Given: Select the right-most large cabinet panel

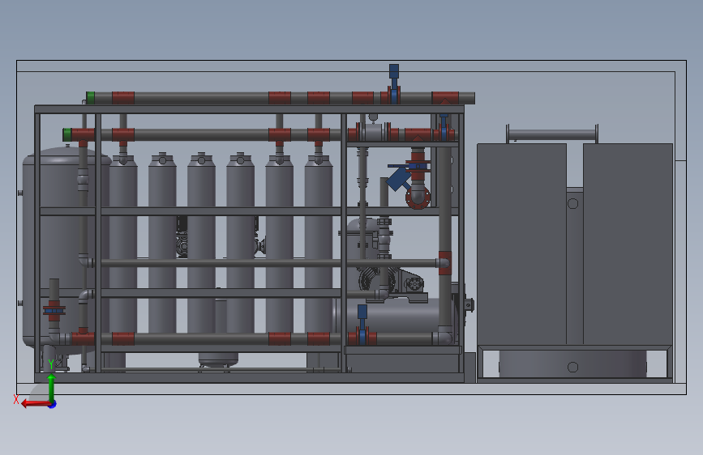Looking at the screenshot, I should click(628, 244).
